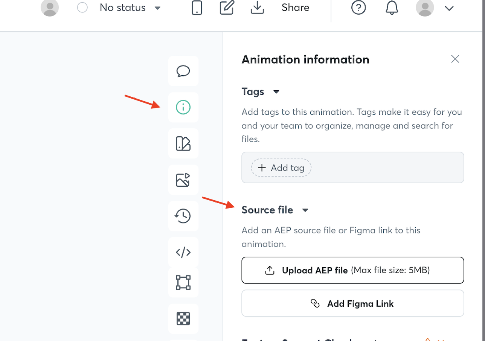Collapse the Tags section
485x341 pixels.
[x=276, y=92]
